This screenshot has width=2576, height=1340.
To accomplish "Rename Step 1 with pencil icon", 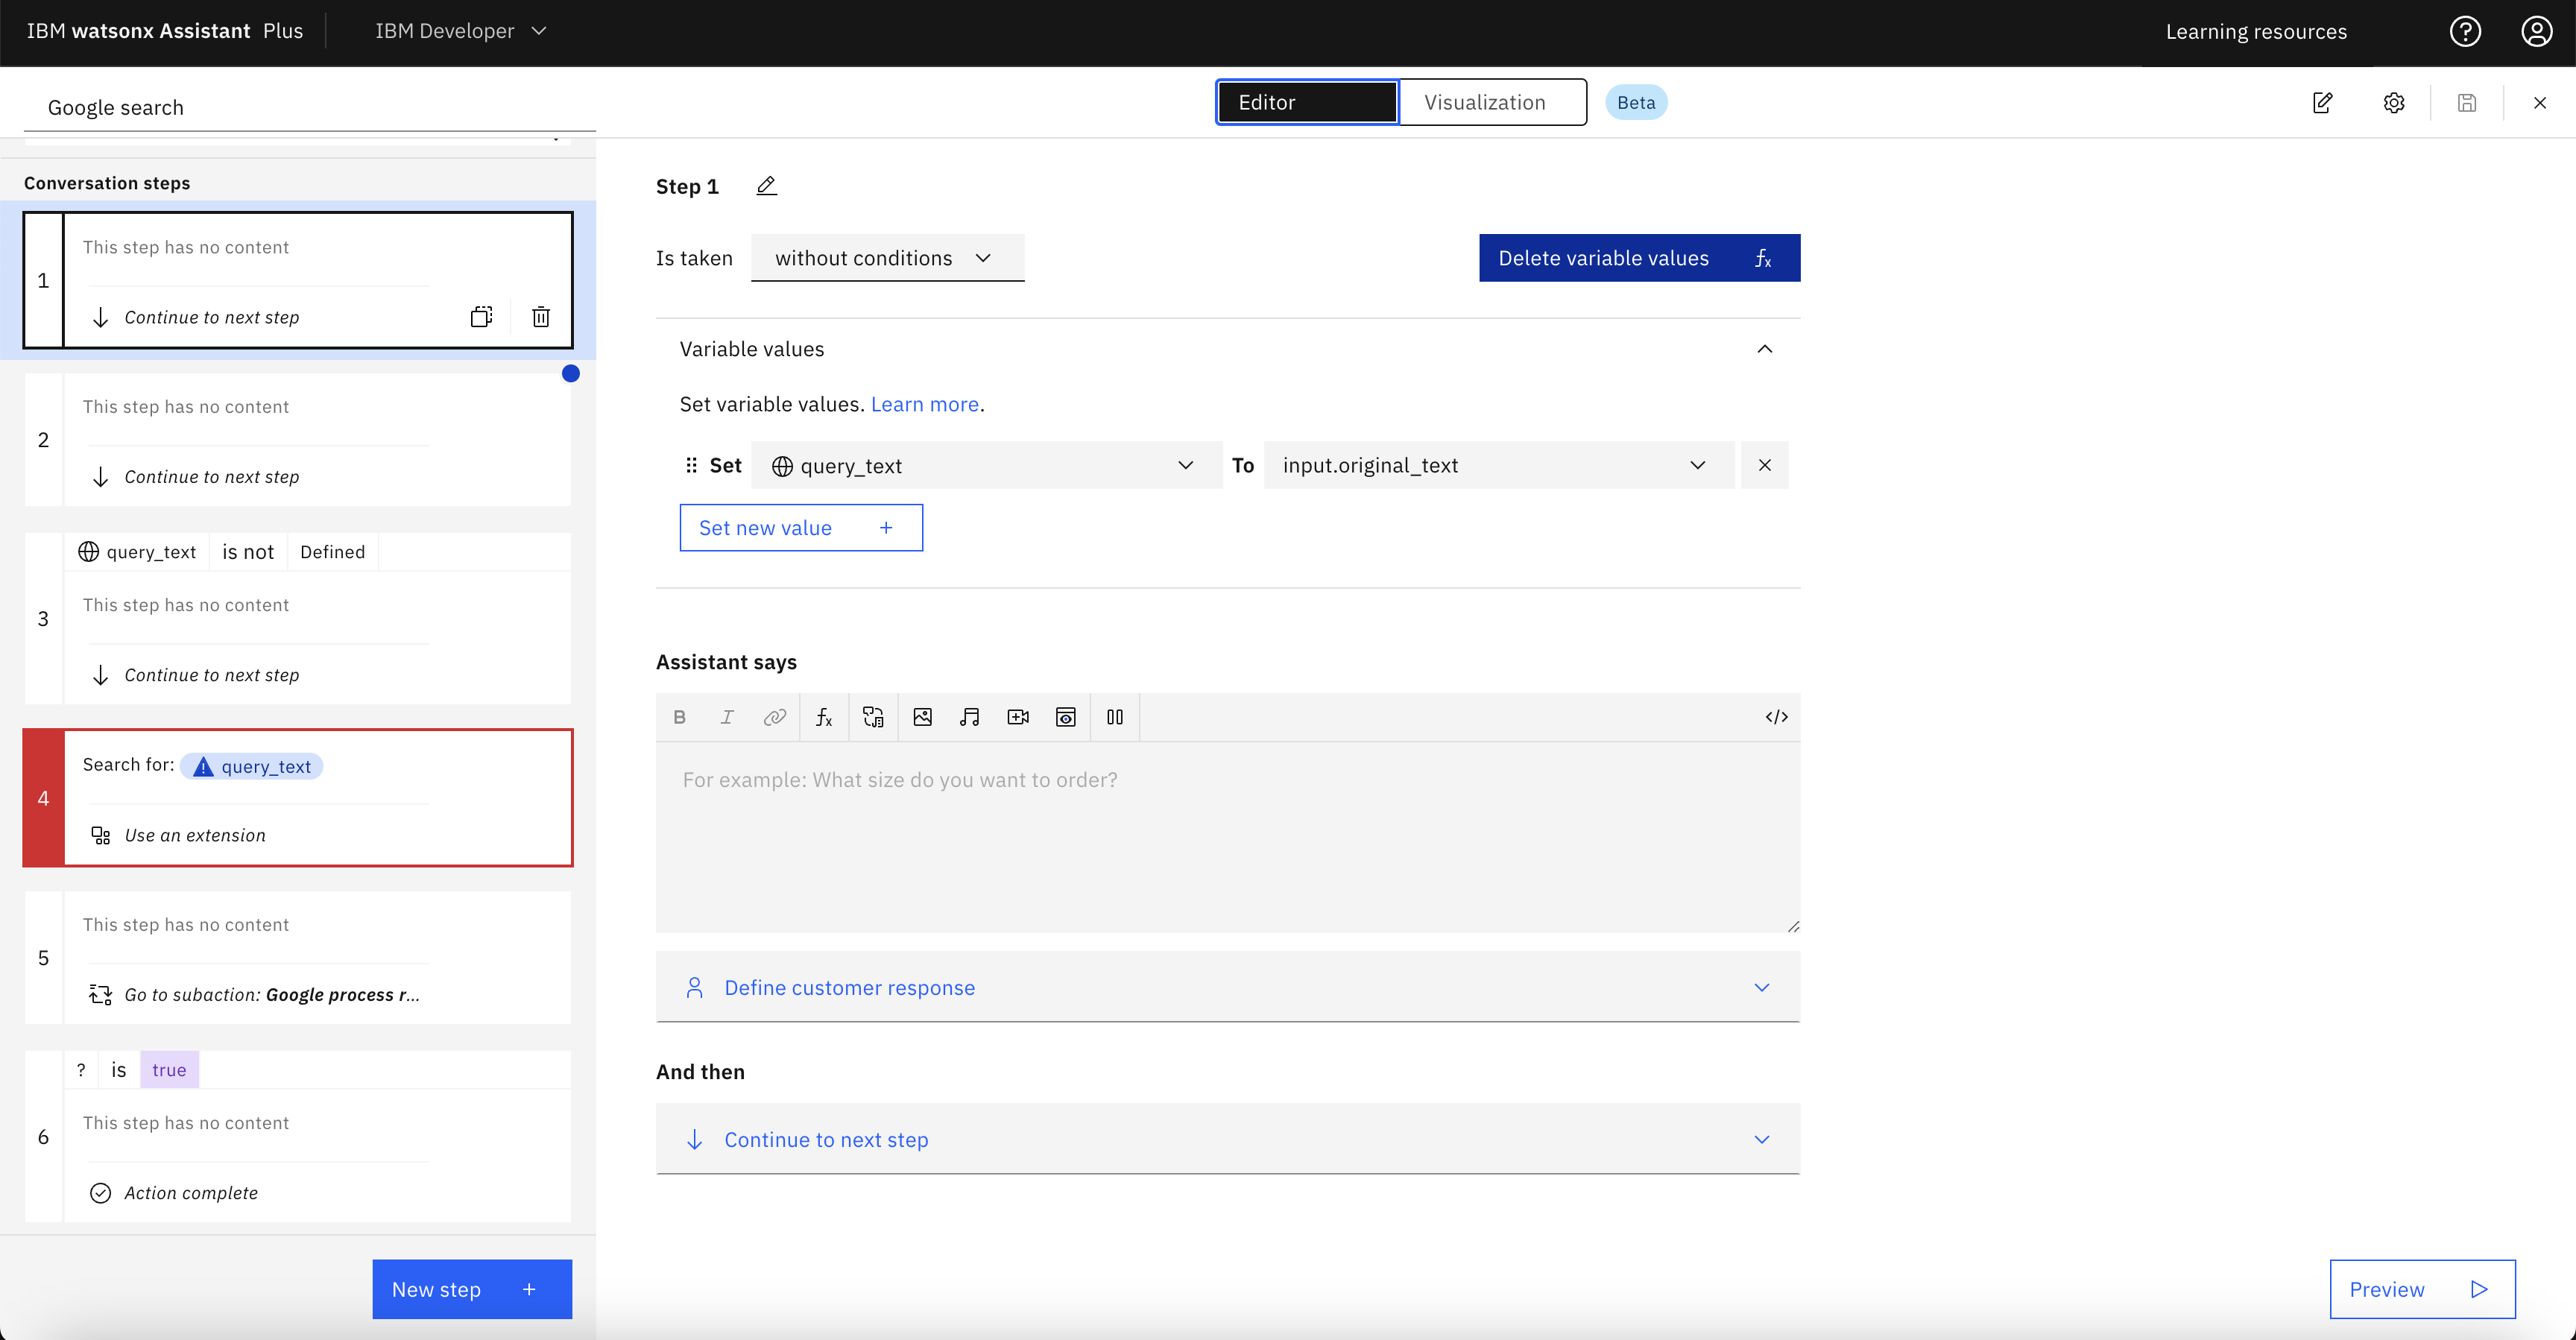I will pos(766,186).
